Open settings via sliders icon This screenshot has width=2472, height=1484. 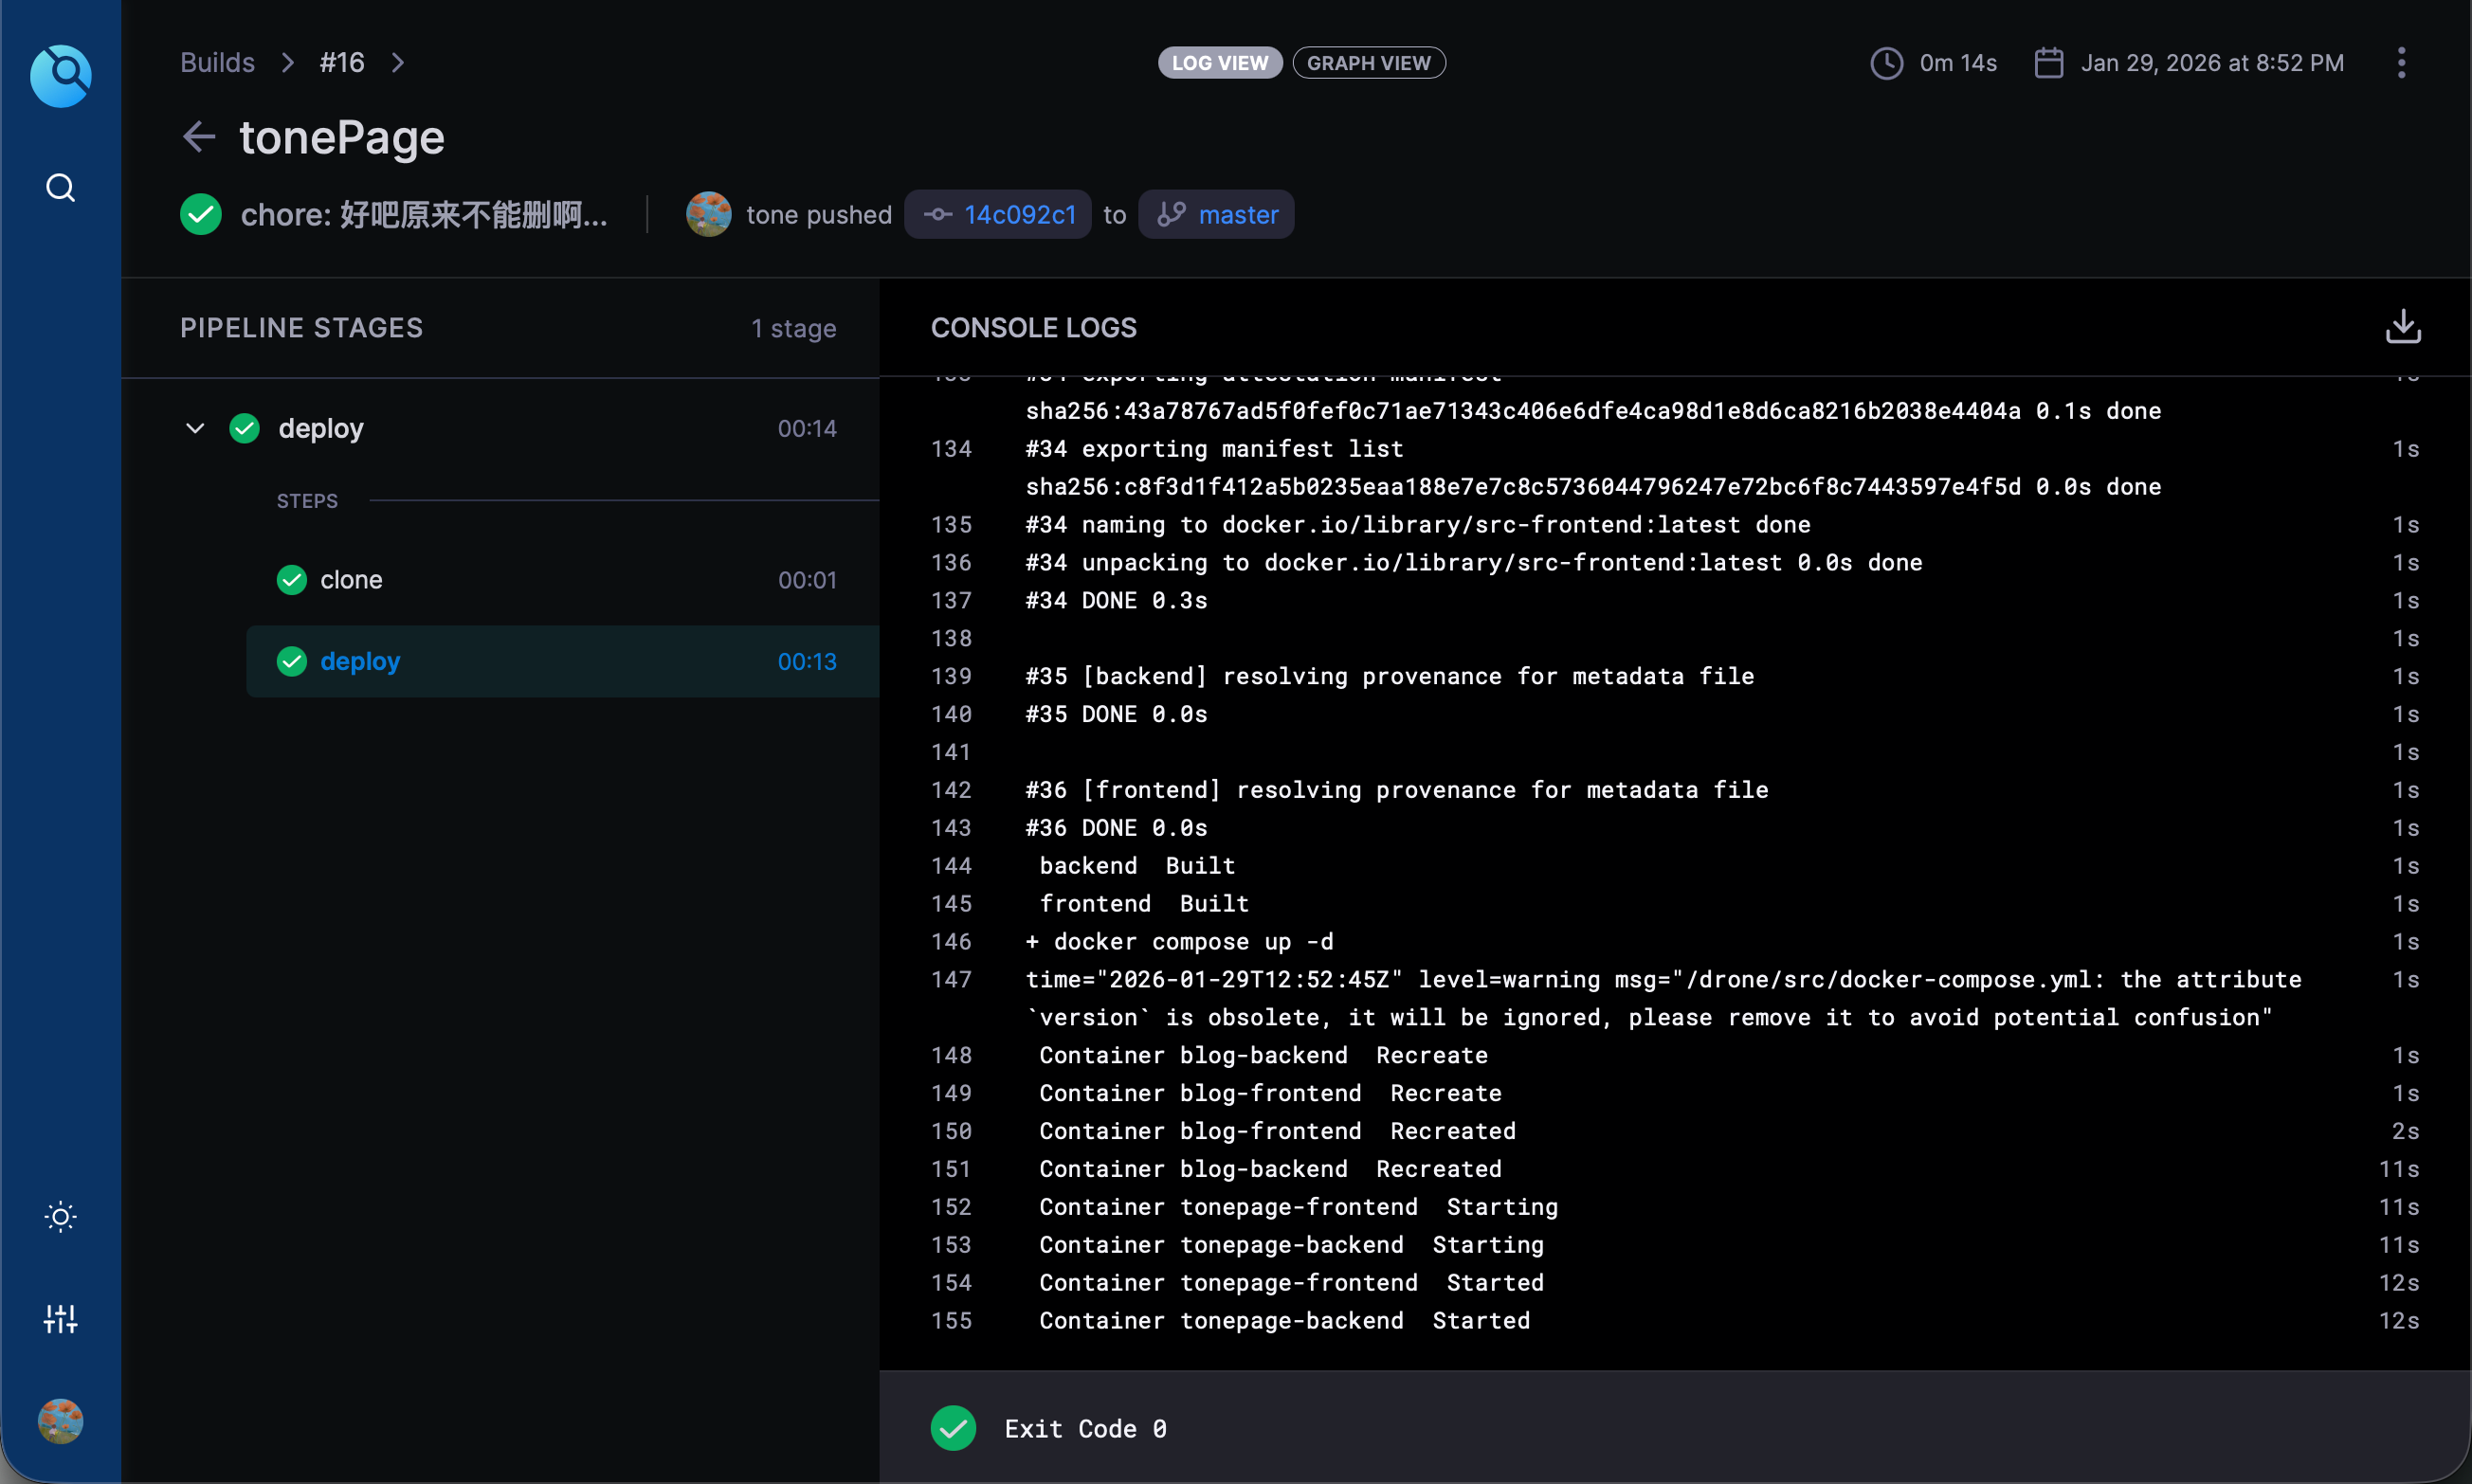61,1319
